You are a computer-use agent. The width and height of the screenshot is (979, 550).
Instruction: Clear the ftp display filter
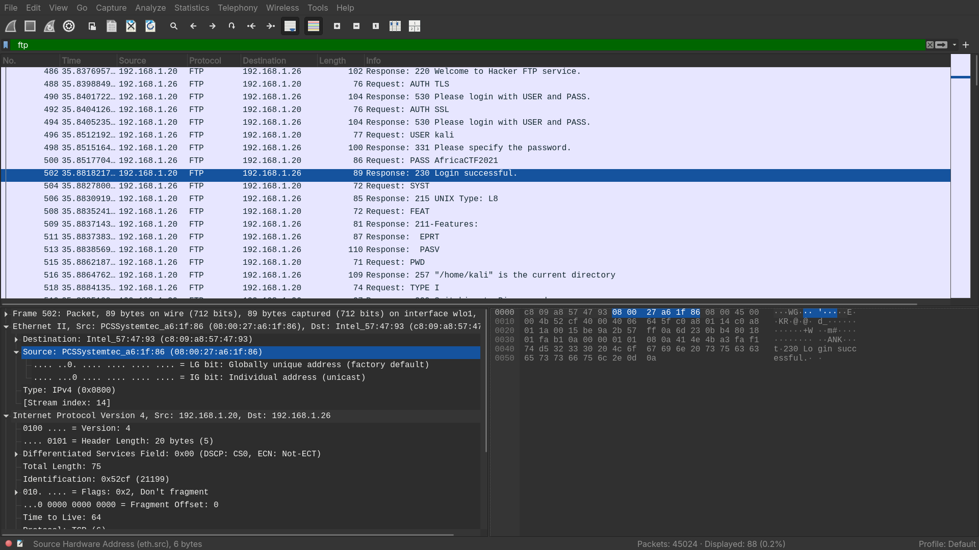(x=930, y=45)
